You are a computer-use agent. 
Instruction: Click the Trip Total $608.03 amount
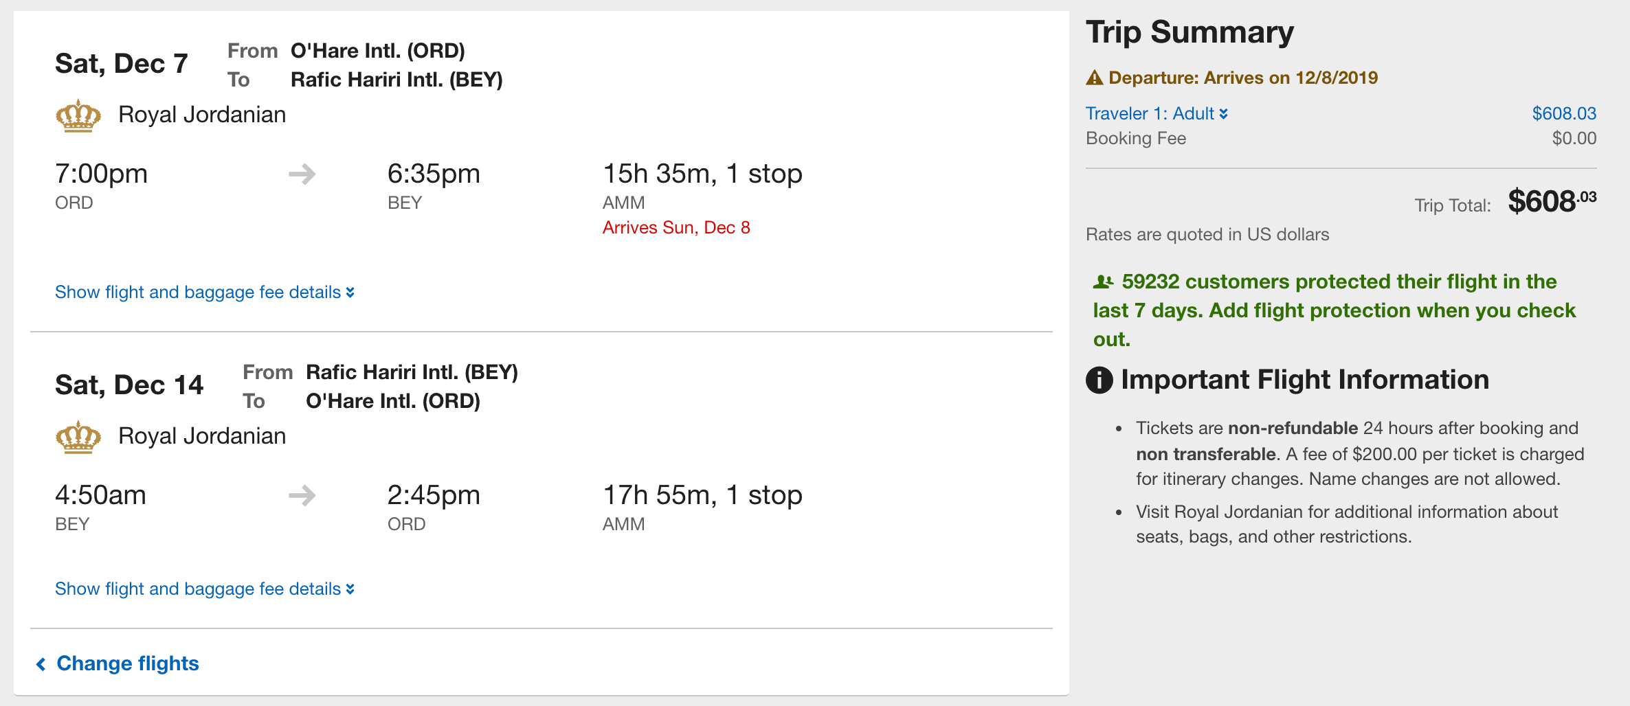[1552, 201]
